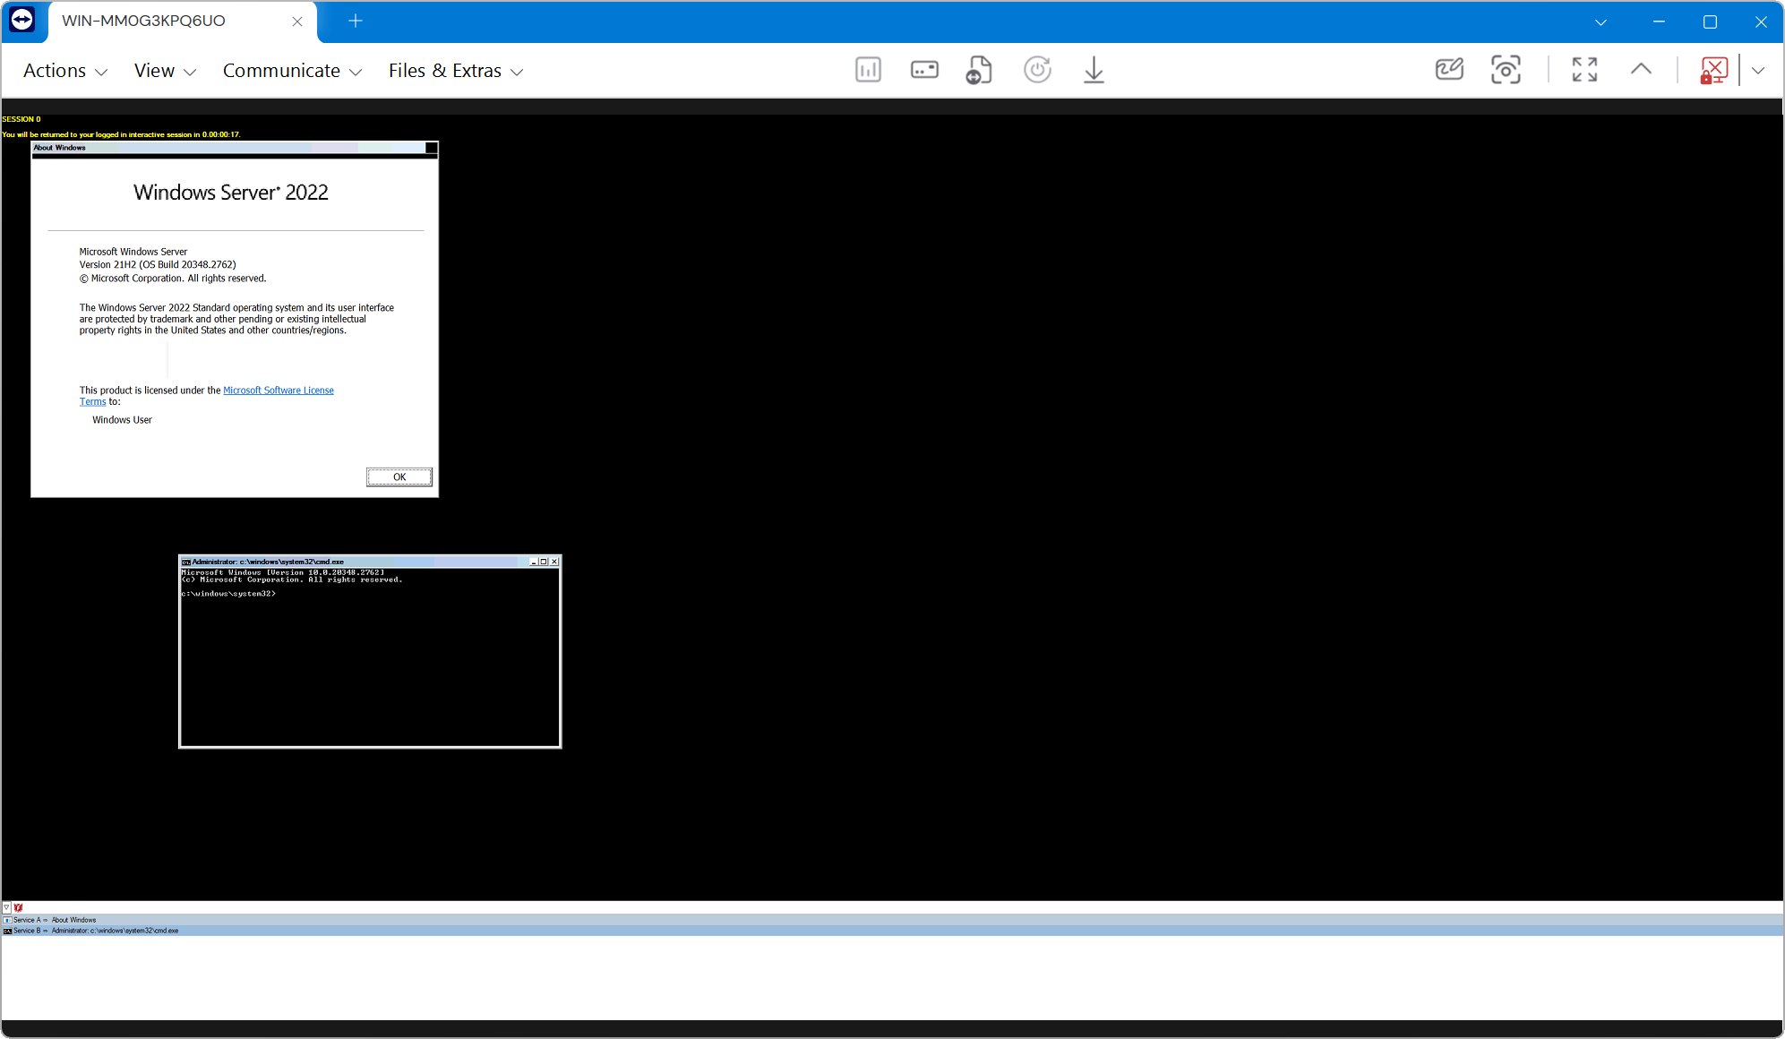
Task: Click the send key combination toolbar icon
Action: click(x=924, y=70)
